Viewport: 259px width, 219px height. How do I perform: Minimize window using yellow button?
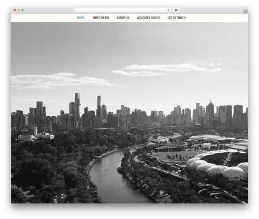click(19, 10)
